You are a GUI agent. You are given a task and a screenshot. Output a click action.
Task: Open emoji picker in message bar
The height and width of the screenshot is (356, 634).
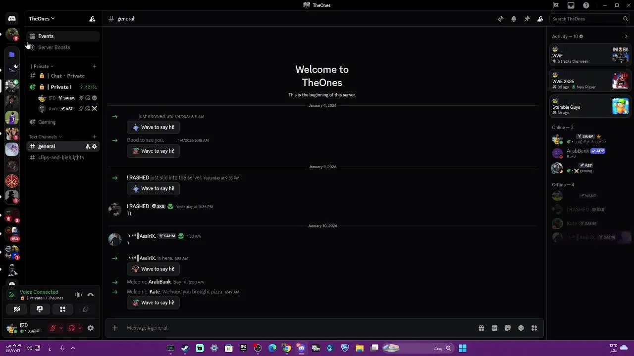click(x=521, y=328)
